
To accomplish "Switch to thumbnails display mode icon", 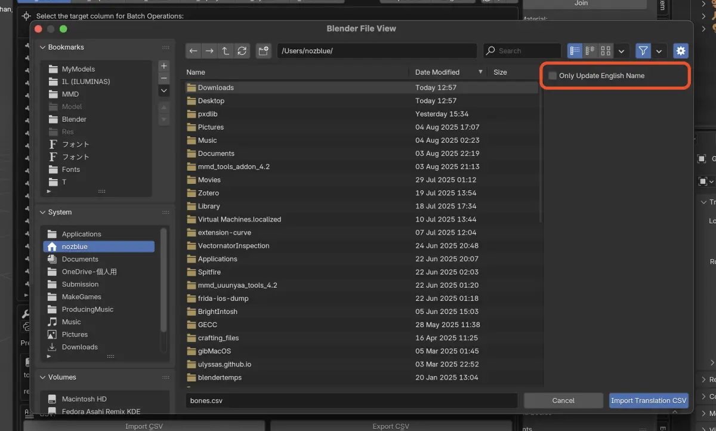I will (606, 51).
